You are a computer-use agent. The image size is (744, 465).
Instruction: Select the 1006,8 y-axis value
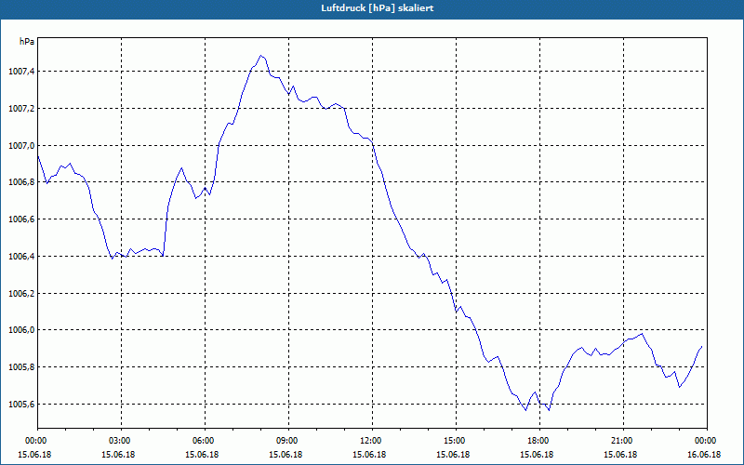click(21, 182)
